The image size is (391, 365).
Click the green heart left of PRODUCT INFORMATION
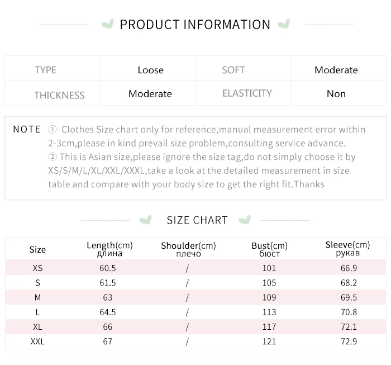pos(108,24)
